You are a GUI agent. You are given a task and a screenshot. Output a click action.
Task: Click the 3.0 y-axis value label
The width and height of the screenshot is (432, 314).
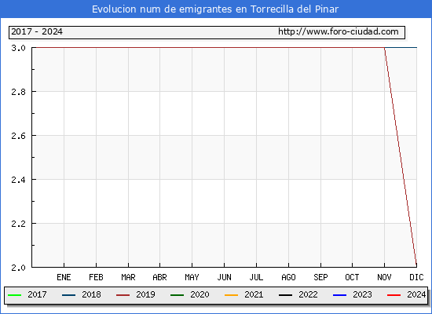click(18, 48)
